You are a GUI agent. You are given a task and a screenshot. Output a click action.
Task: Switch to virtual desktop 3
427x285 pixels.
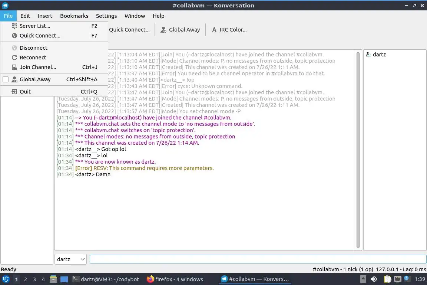(34, 279)
